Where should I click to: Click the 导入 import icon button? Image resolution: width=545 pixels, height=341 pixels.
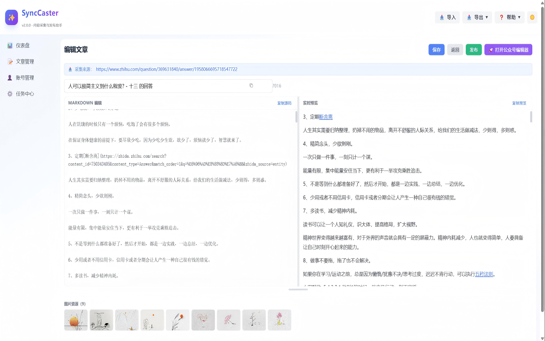pyautogui.click(x=447, y=17)
